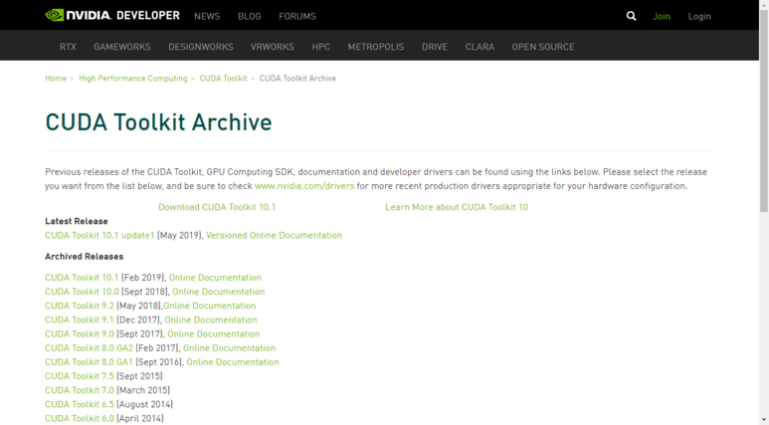Image resolution: width=769 pixels, height=425 pixels.
Task: Open CUDA Toolkit 10.1 archived release
Action: pos(82,278)
